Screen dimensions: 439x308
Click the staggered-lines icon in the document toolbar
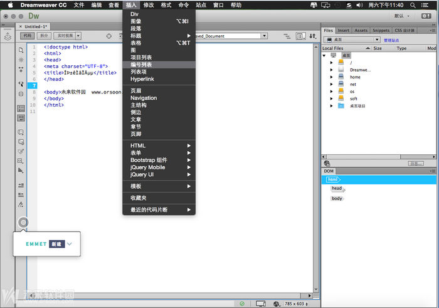pos(287,36)
